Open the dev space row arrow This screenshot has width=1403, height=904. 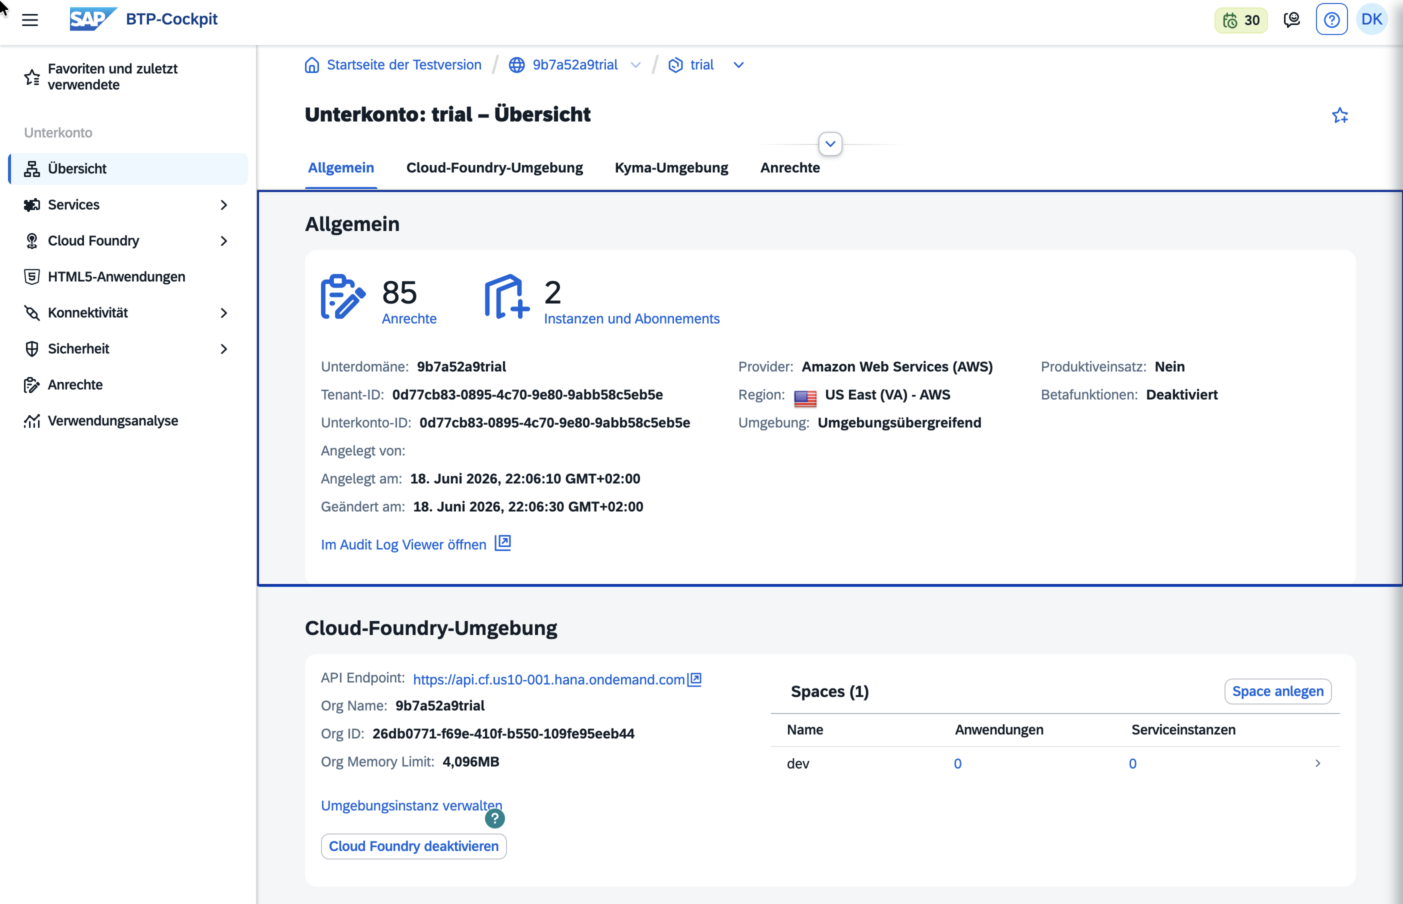(1318, 763)
